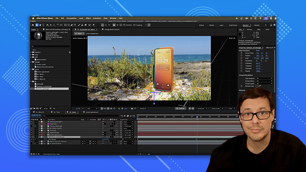Toggle the Snapping checkbox
Viewport: 306px width, 172px height.
click(x=134, y=25)
